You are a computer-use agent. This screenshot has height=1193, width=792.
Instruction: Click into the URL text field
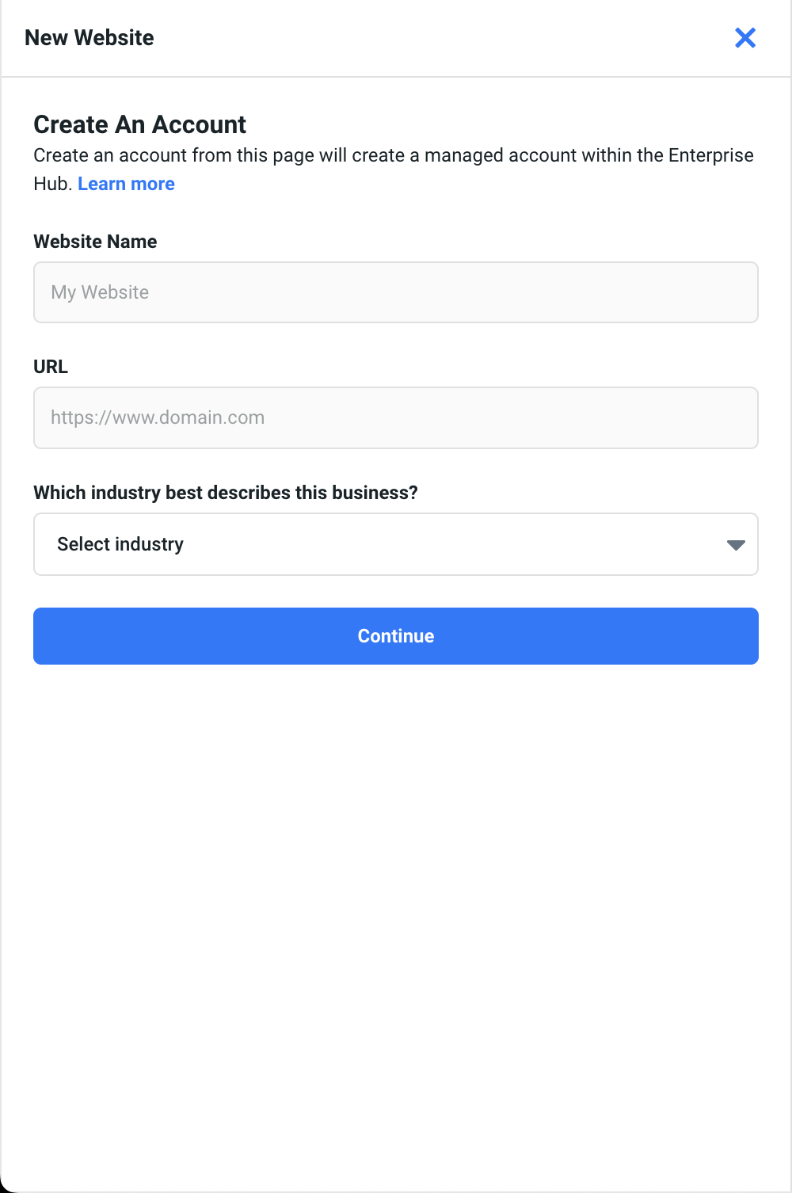click(396, 417)
